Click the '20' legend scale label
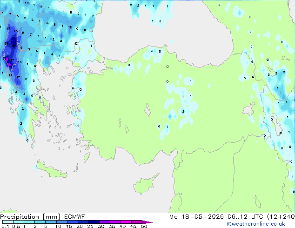 click(x=80, y=226)
